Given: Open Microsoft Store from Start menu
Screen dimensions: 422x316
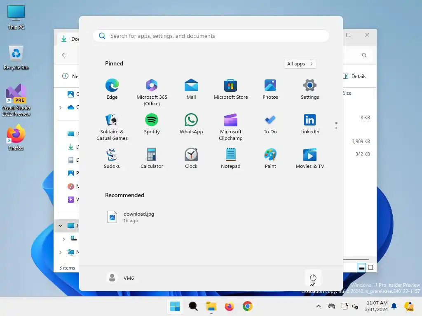Looking at the screenshot, I should click(x=231, y=89).
